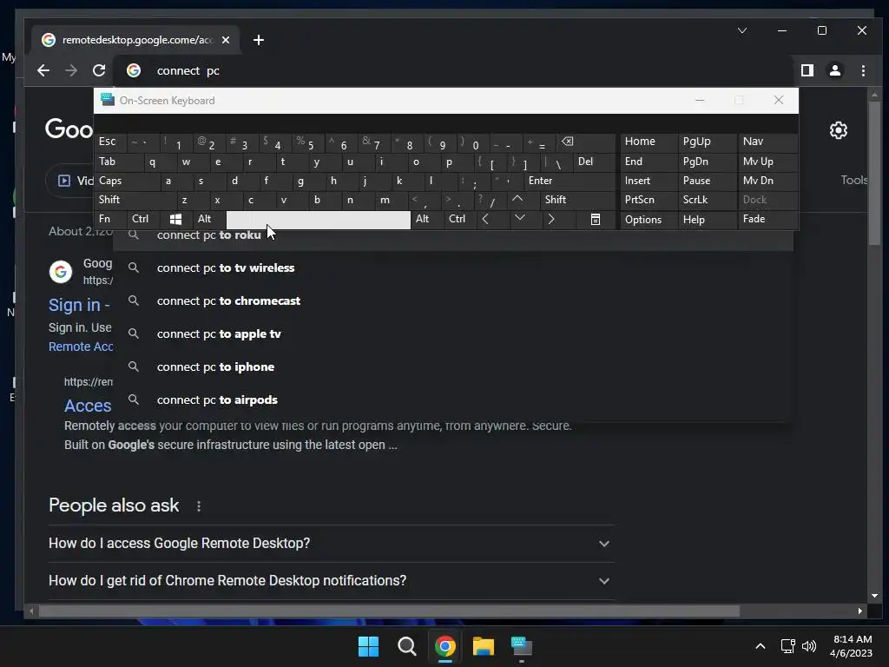Open Chrome side panel
889x667 pixels.
(807, 70)
